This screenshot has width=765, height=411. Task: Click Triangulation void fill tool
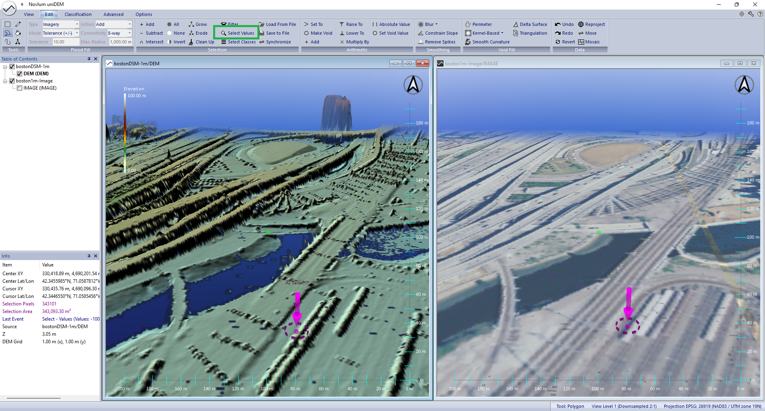point(530,33)
